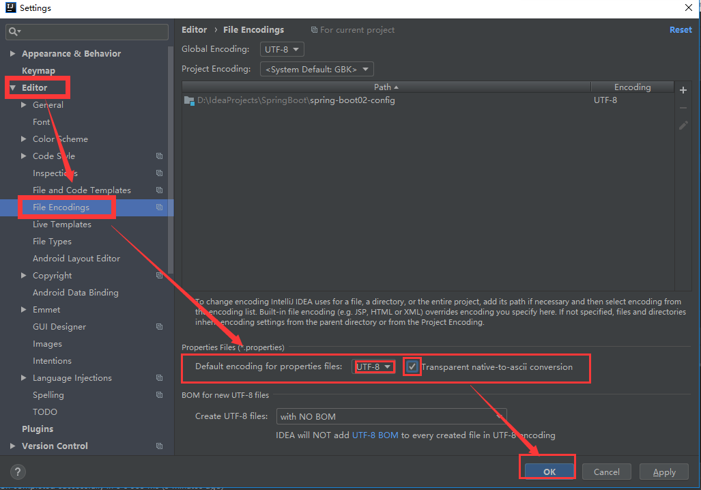Expand the Code Style subsection
Viewport: 701px width, 490px height.
24,156
